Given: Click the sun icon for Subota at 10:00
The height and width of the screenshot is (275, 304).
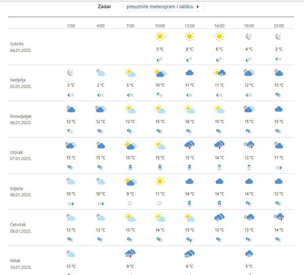Looking at the screenshot, I should [160, 36].
